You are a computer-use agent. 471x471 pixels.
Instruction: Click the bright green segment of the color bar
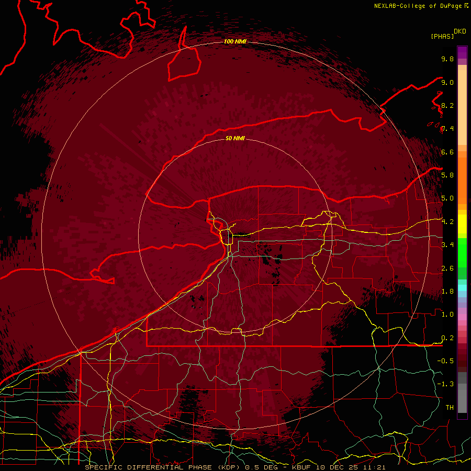click(x=462, y=252)
